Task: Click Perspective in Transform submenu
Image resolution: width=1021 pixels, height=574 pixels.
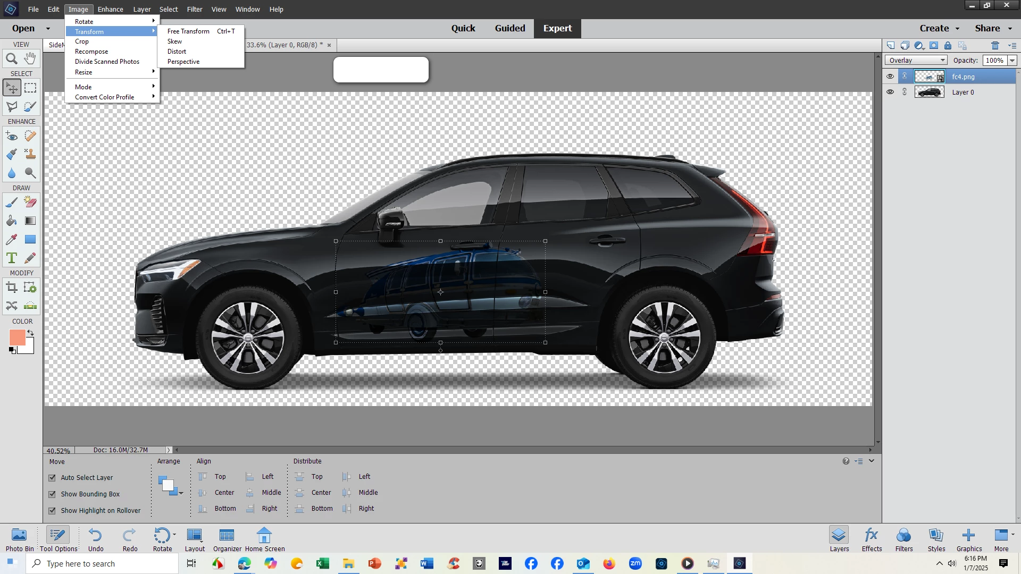Action: click(183, 62)
